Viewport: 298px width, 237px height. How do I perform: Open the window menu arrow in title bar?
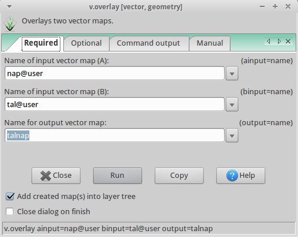(x=9, y=6)
